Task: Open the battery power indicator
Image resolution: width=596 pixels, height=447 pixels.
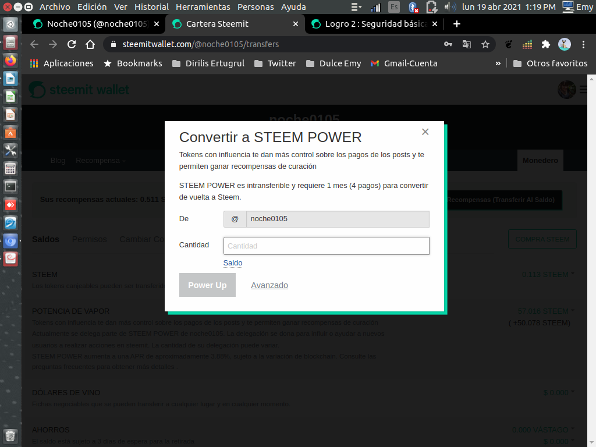Action: pos(432,7)
